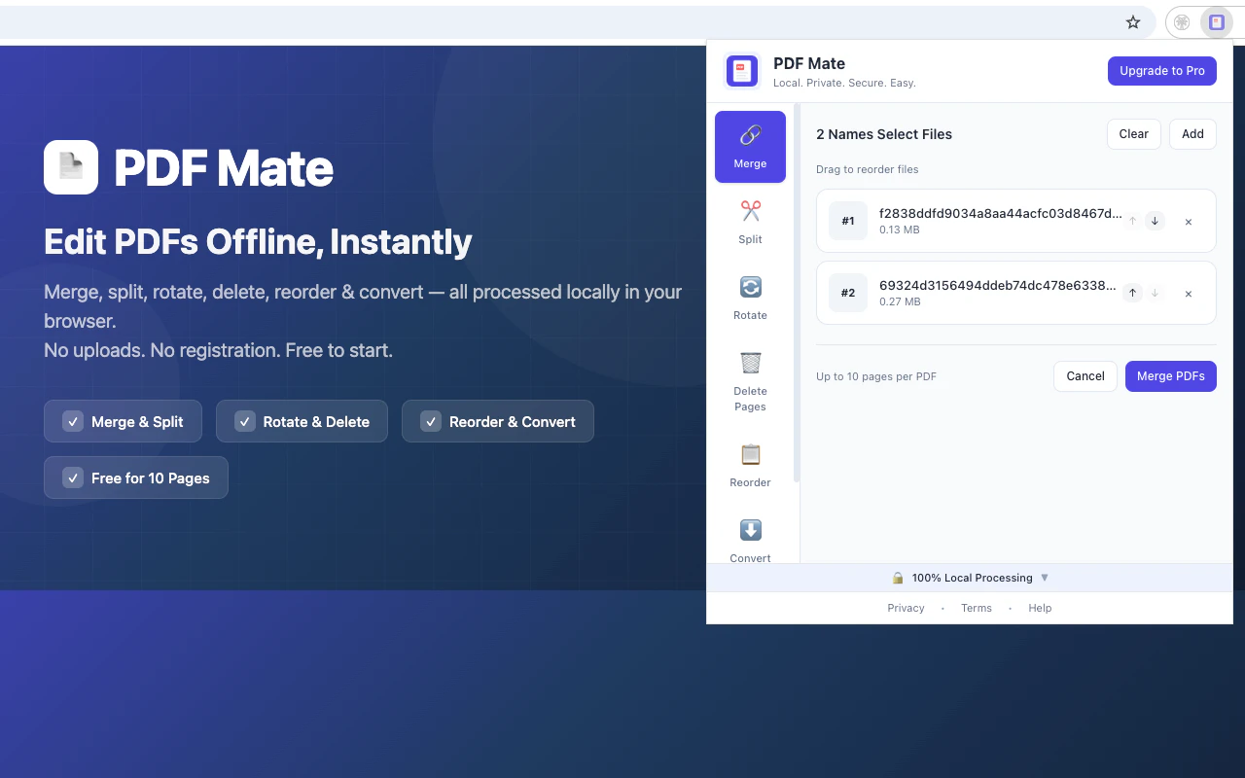Click 'Up to 10 pages per PDF' note
The width and height of the screenshot is (1245, 778).
(876, 376)
